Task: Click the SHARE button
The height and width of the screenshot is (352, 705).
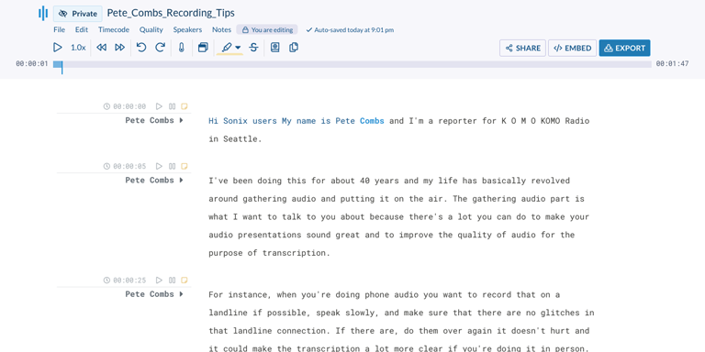Action: tap(523, 48)
